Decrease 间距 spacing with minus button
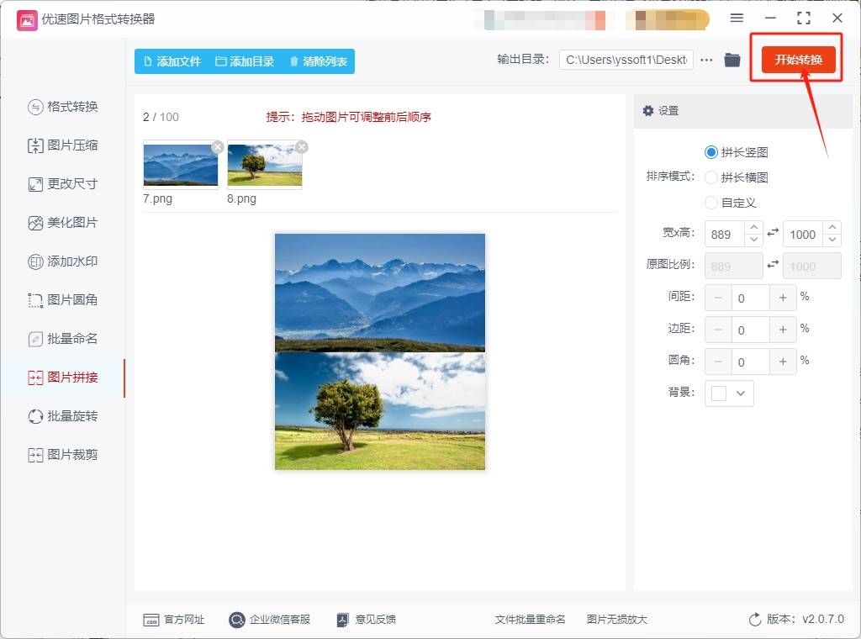Screen dimensions: 861x639 [718, 298]
